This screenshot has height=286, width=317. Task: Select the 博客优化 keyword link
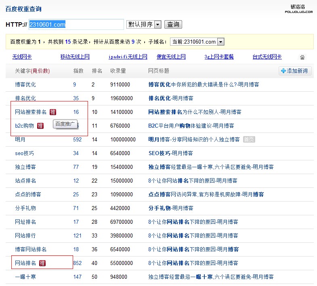coord(25,84)
